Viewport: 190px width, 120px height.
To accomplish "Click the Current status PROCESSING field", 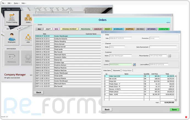I will tap(120, 65).
